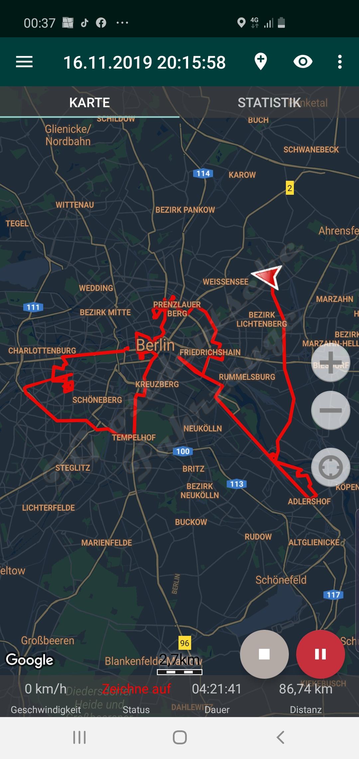Toggle the eye visibility icon
Image resolution: width=359 pixels, height=759 pixels.
[303, 62]
